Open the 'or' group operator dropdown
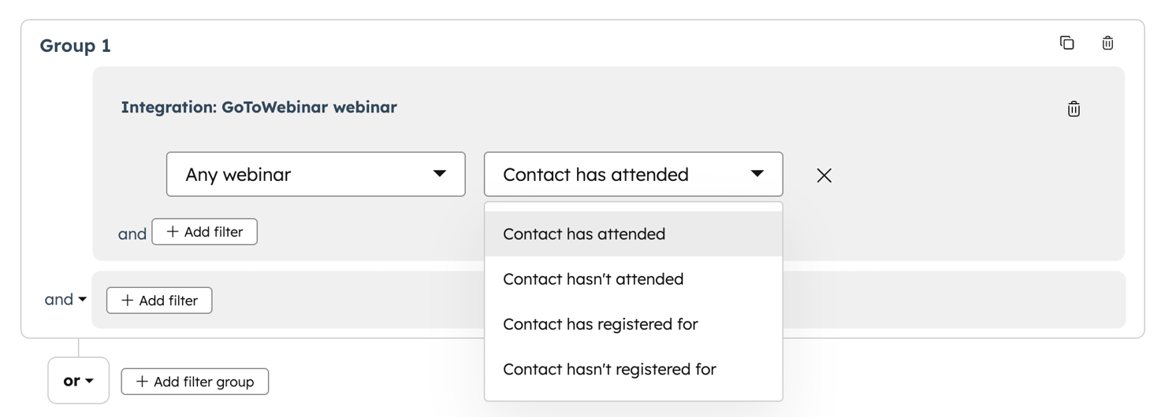 pyautogui.click(x=78, y=381)
